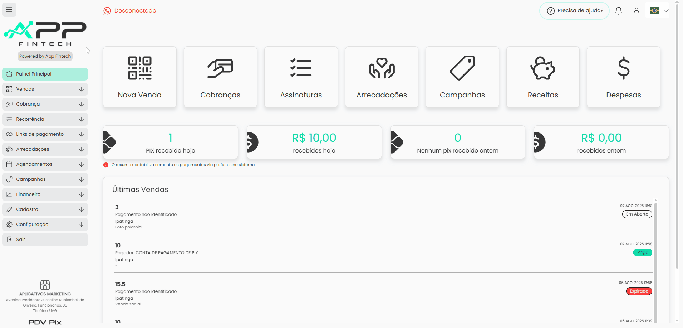Click the App Fintech logo
Viewport: 683px width, 328px height.
pyautogui.click(x=45, y=34)
